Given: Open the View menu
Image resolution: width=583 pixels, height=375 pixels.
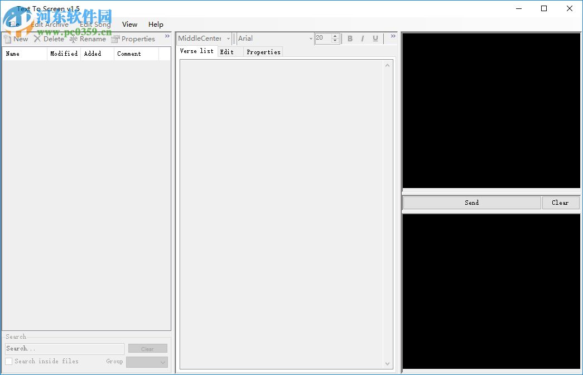Looking at the screenshot, I should [x=129, y=24].
